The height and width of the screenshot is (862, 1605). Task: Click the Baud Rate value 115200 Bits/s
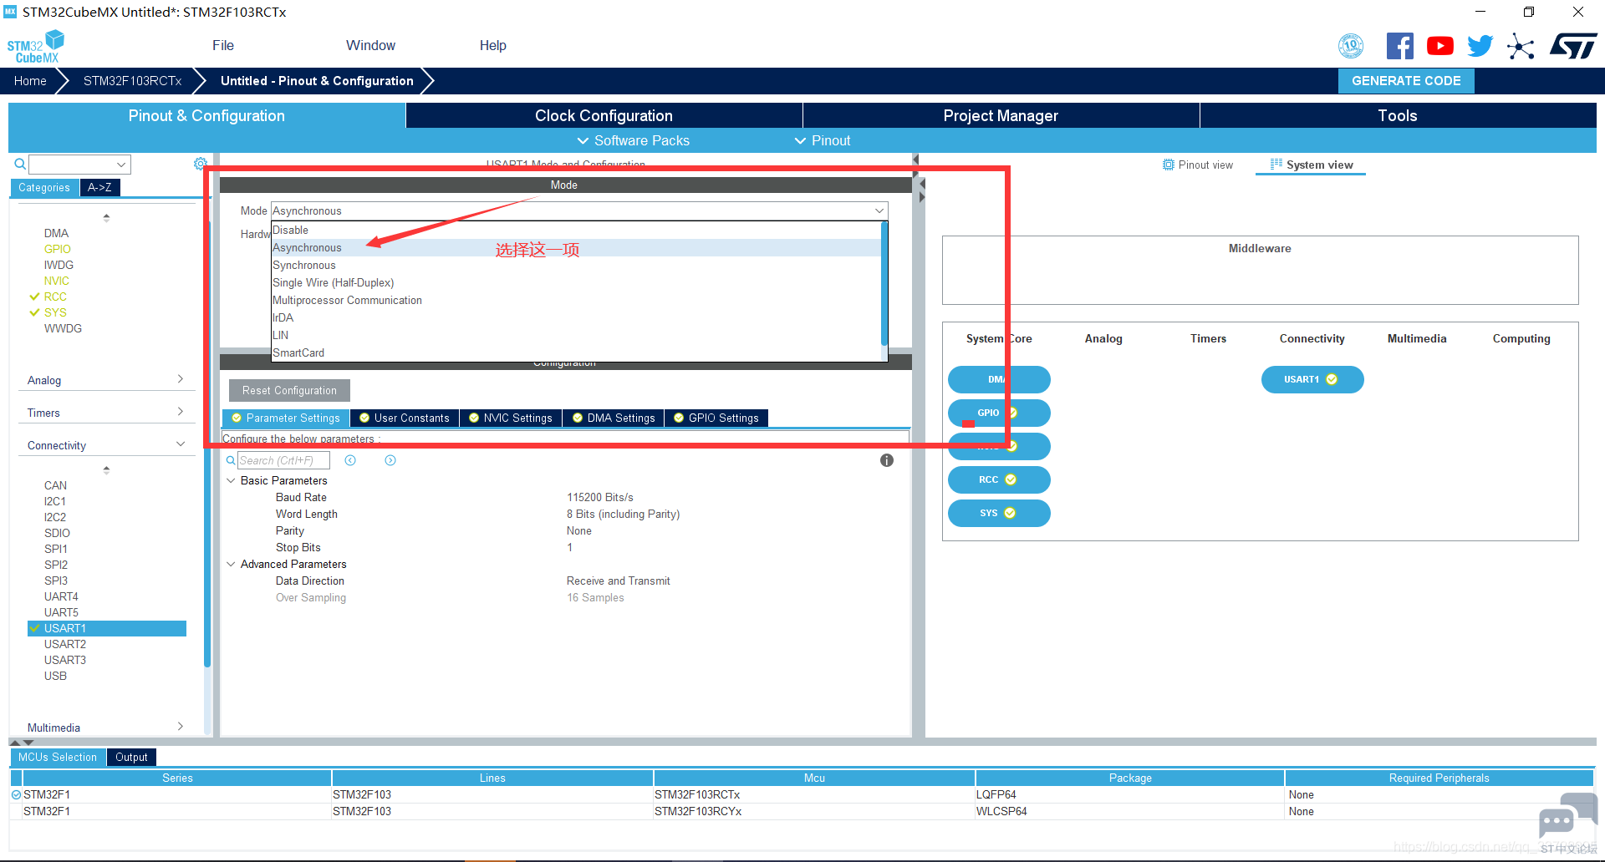600,497
